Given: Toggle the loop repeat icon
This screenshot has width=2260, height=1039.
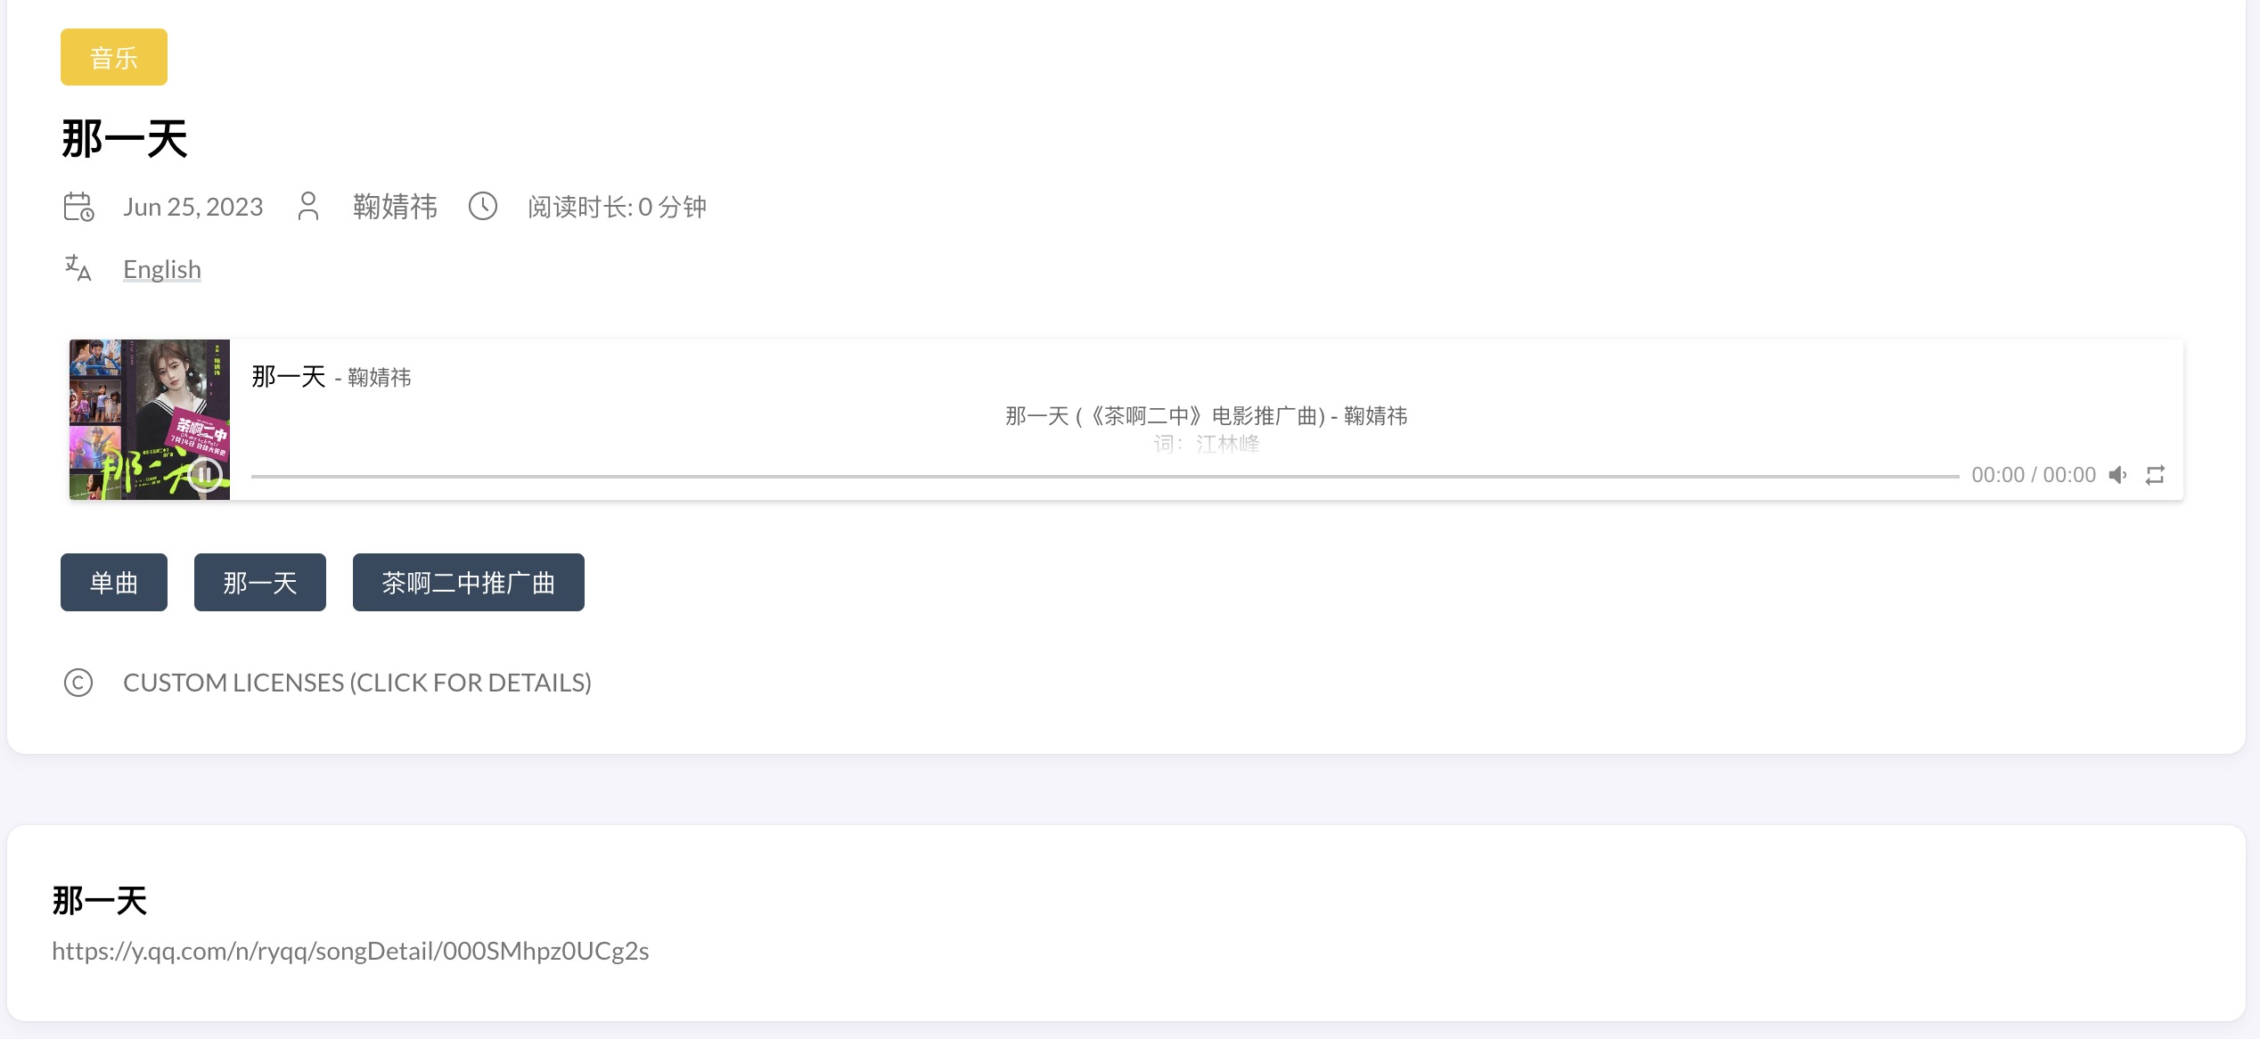Looking at the screenshot, I should [2155, 475].
